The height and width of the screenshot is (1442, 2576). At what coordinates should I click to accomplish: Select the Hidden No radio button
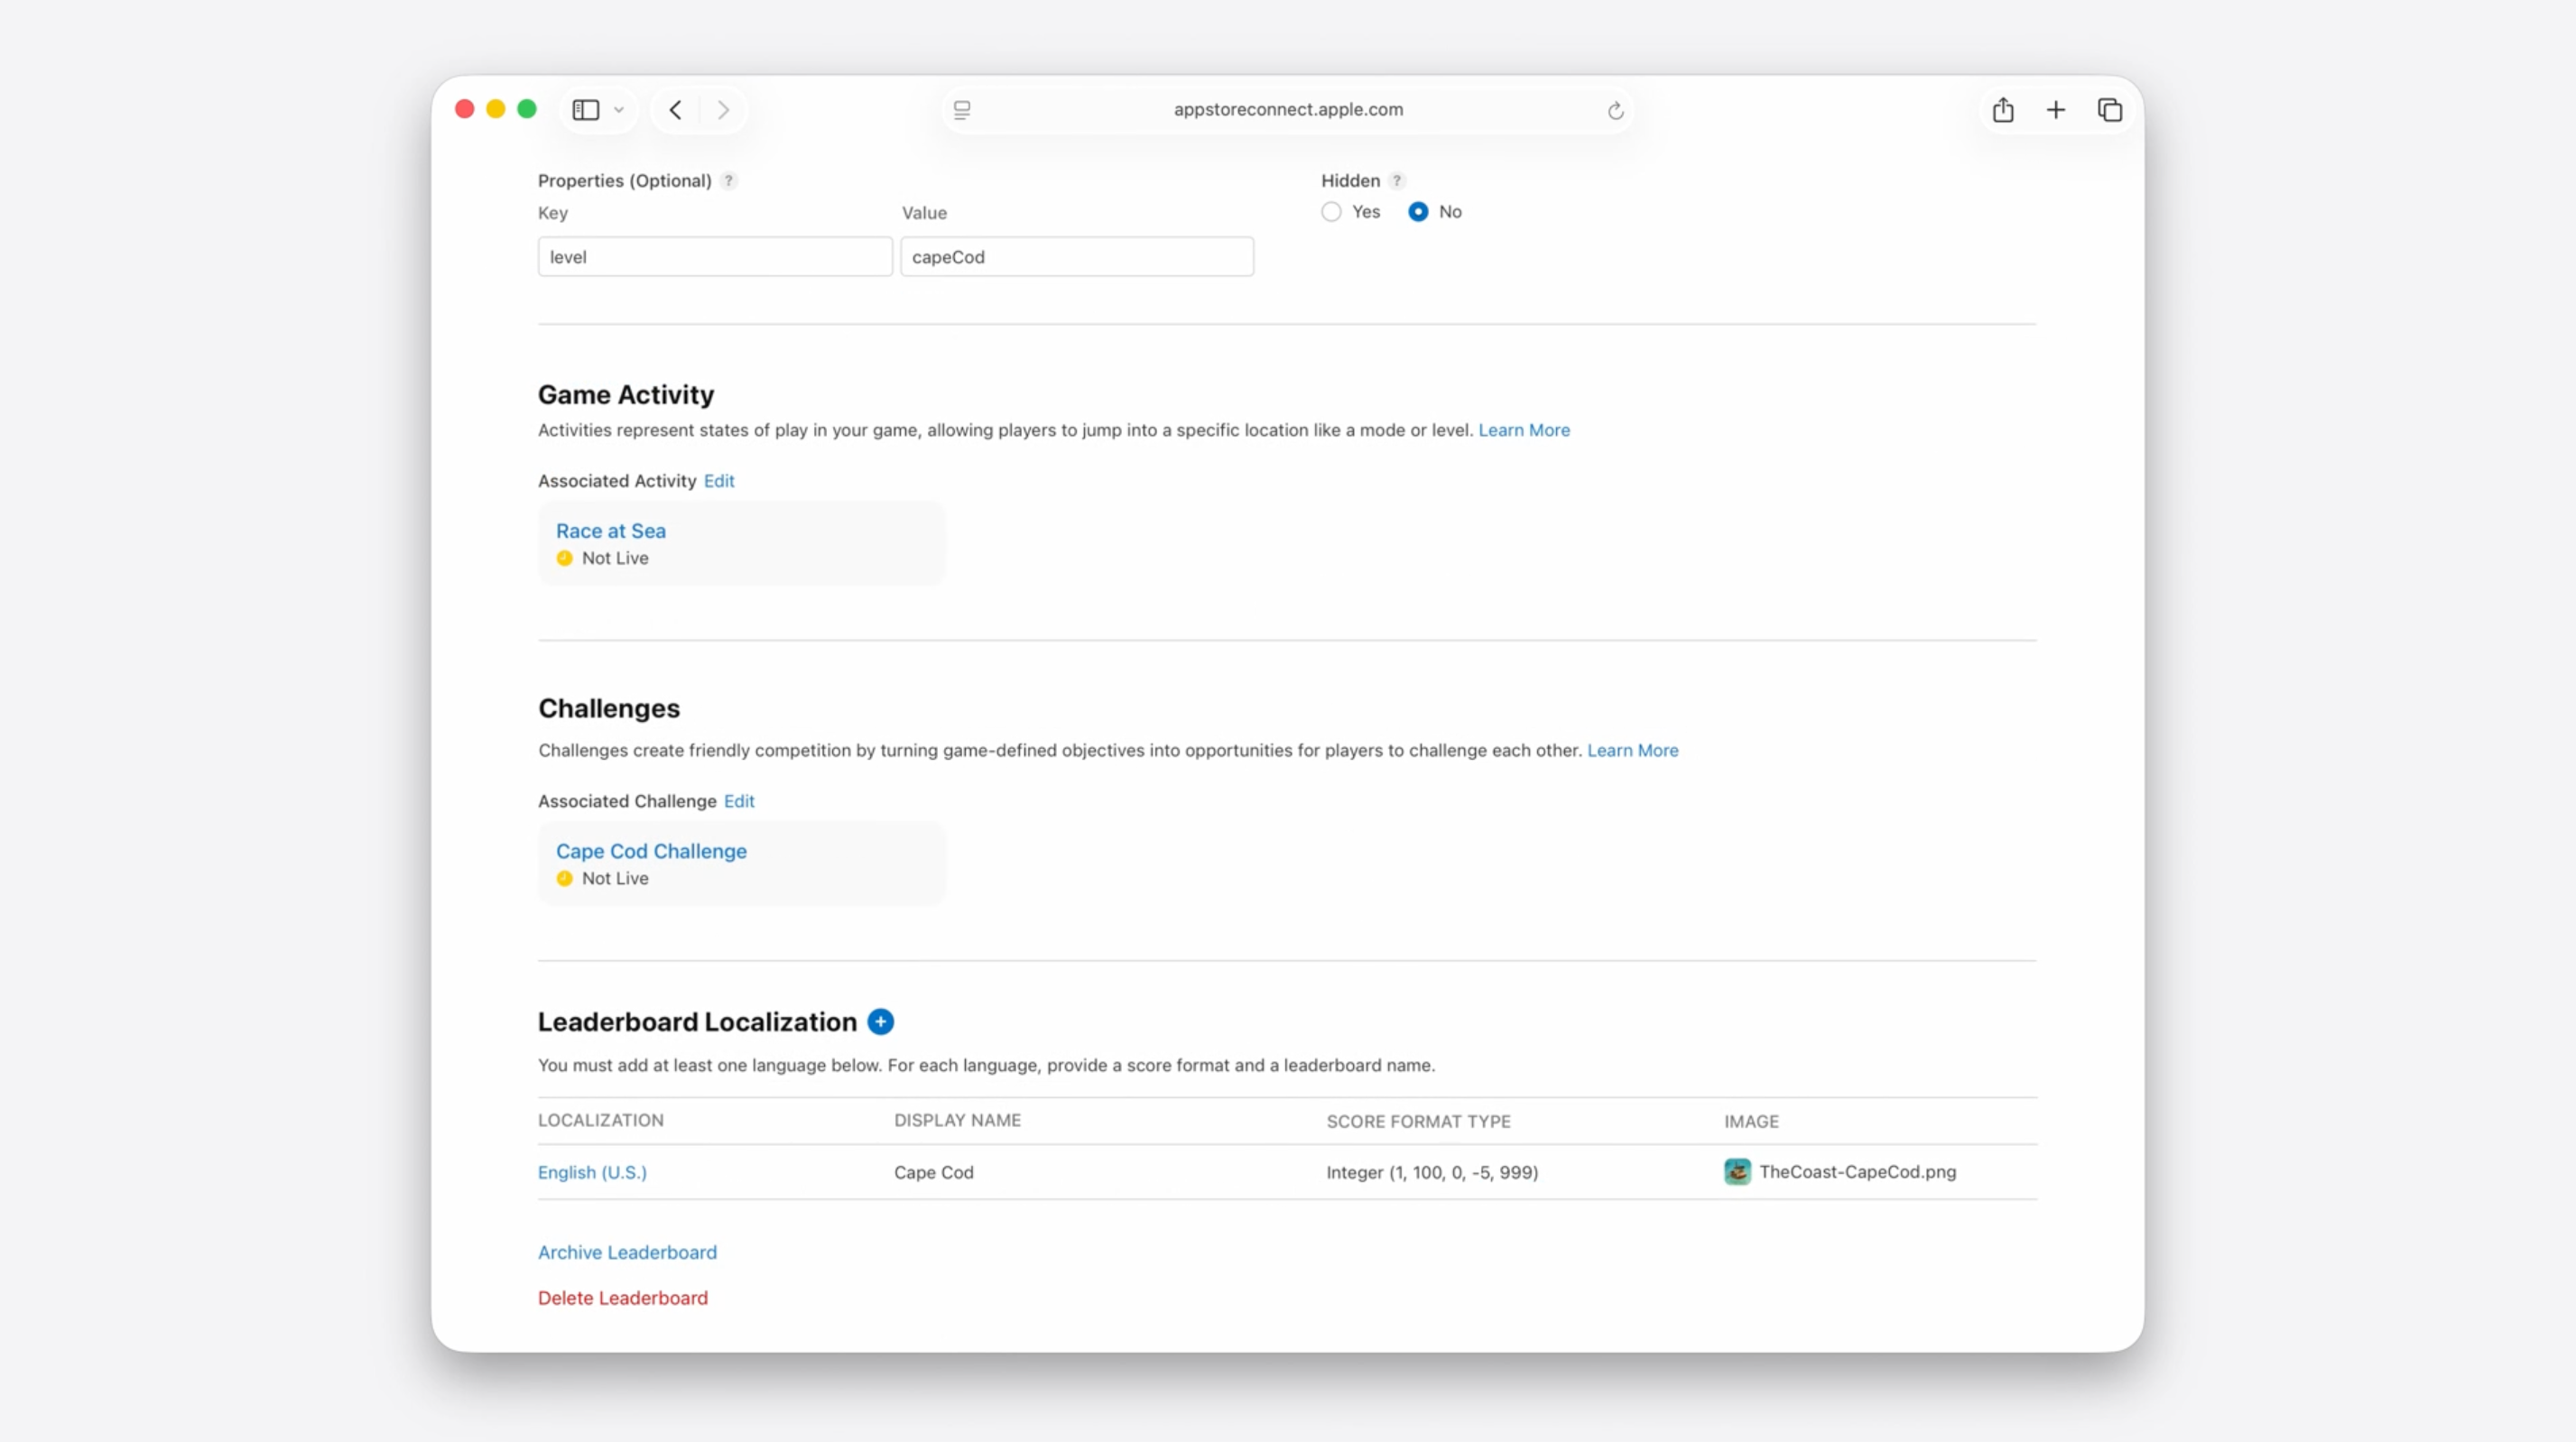coord(1418,212)
